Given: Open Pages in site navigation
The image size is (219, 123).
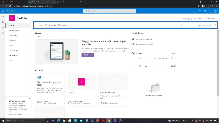Looking at the screenshot, I should coord(11,45).
